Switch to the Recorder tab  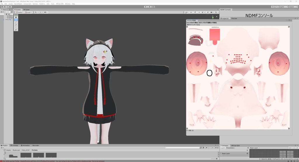coord(36,145)
